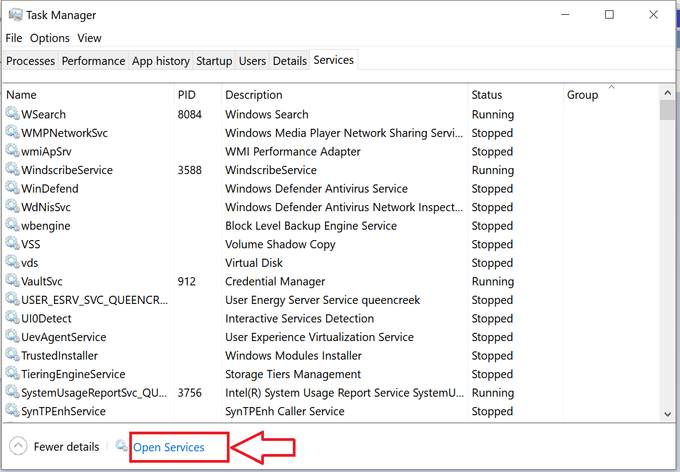
Task: Open the View menu
Action: [x=89, y=38]
